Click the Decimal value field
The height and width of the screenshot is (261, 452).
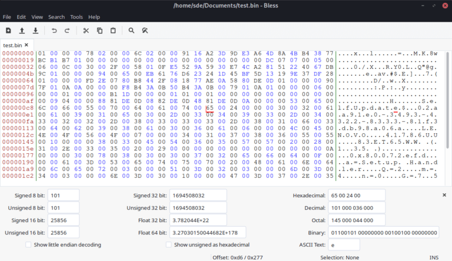(357, 207)
